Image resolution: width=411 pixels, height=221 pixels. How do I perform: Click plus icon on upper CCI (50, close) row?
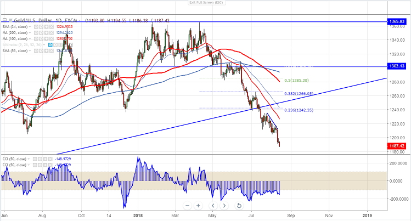pos(45,159)
